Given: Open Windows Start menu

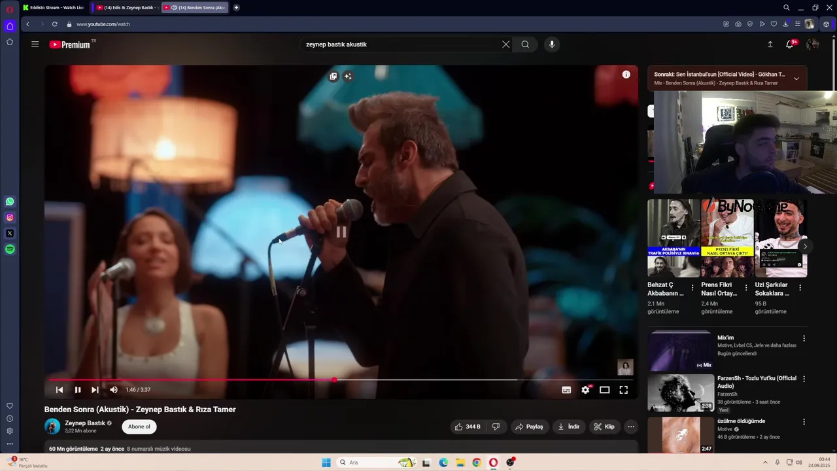Looking at the screenshot, I should tap(326, 462).
